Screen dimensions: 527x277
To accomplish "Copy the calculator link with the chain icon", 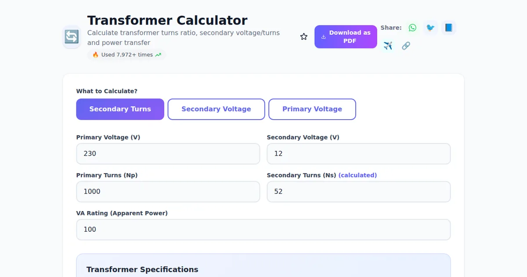I will (406, 45).
